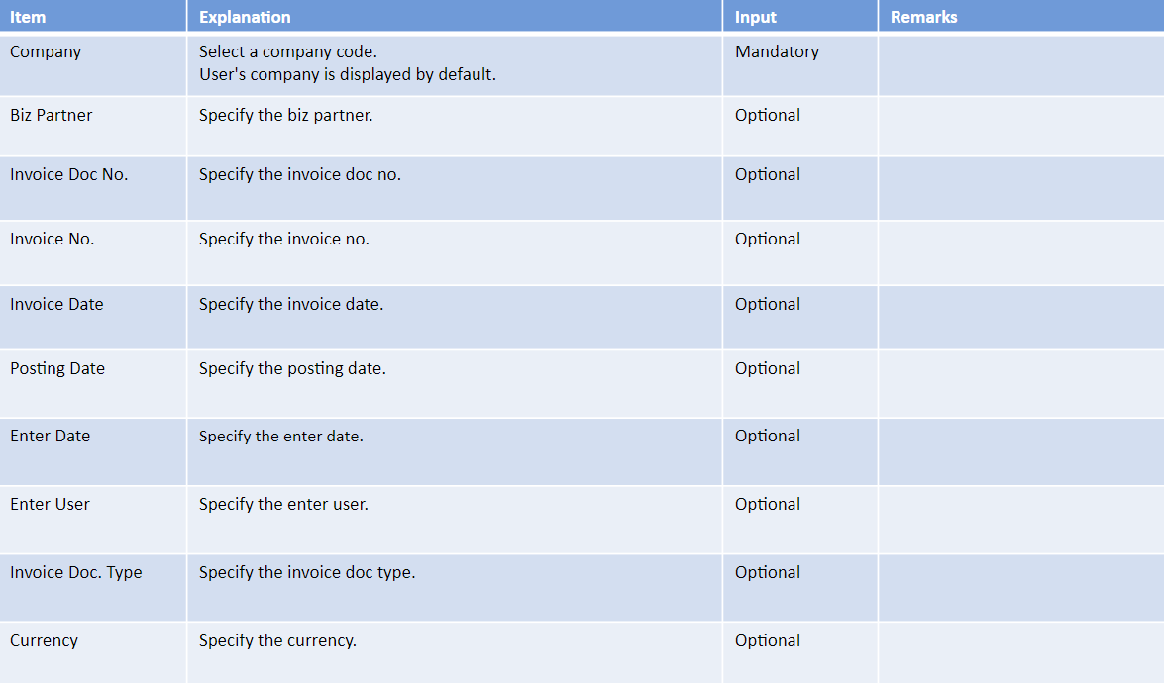Screen dimensions: 1164x683
Task: Click the Explanation column header
Action: pyautogui.click(x=455, y=16)
